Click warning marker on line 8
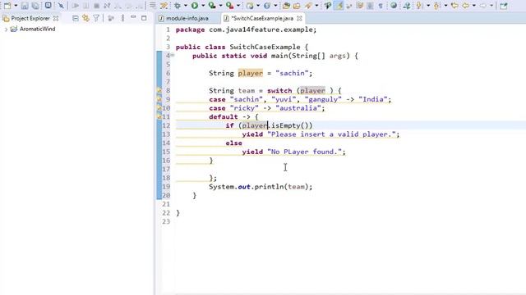526x295 pixels. pos(159,90)
